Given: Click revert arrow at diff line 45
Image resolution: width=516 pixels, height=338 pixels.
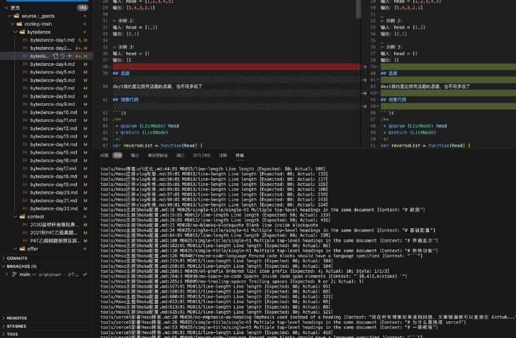Looking at the screenshot, I should click(x=365, y=106).
